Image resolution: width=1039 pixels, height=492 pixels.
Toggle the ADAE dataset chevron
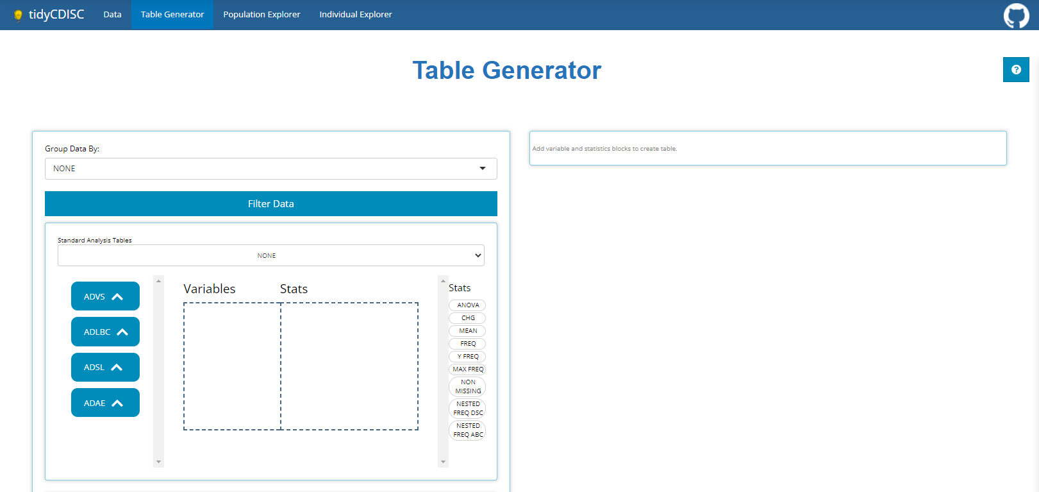117,403
